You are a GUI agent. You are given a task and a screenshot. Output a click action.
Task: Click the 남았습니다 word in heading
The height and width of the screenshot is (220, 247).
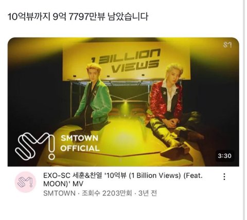pos(128,17)
